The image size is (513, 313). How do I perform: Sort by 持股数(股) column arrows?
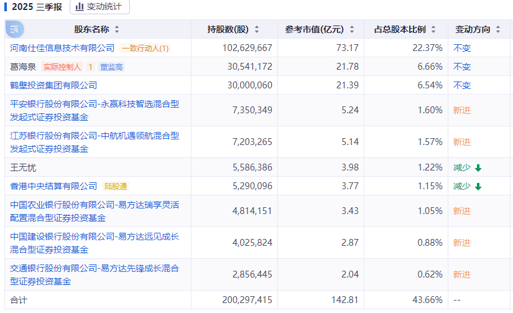256,29
